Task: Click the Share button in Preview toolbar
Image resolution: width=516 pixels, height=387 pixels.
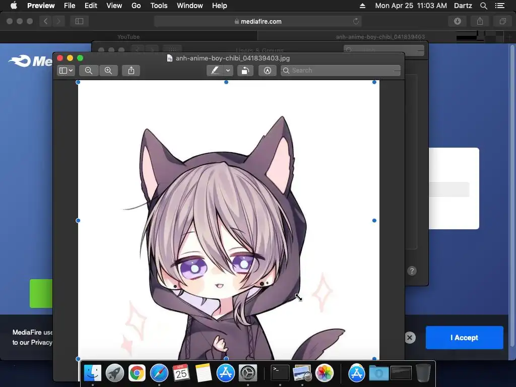Action: pos(131,71)
